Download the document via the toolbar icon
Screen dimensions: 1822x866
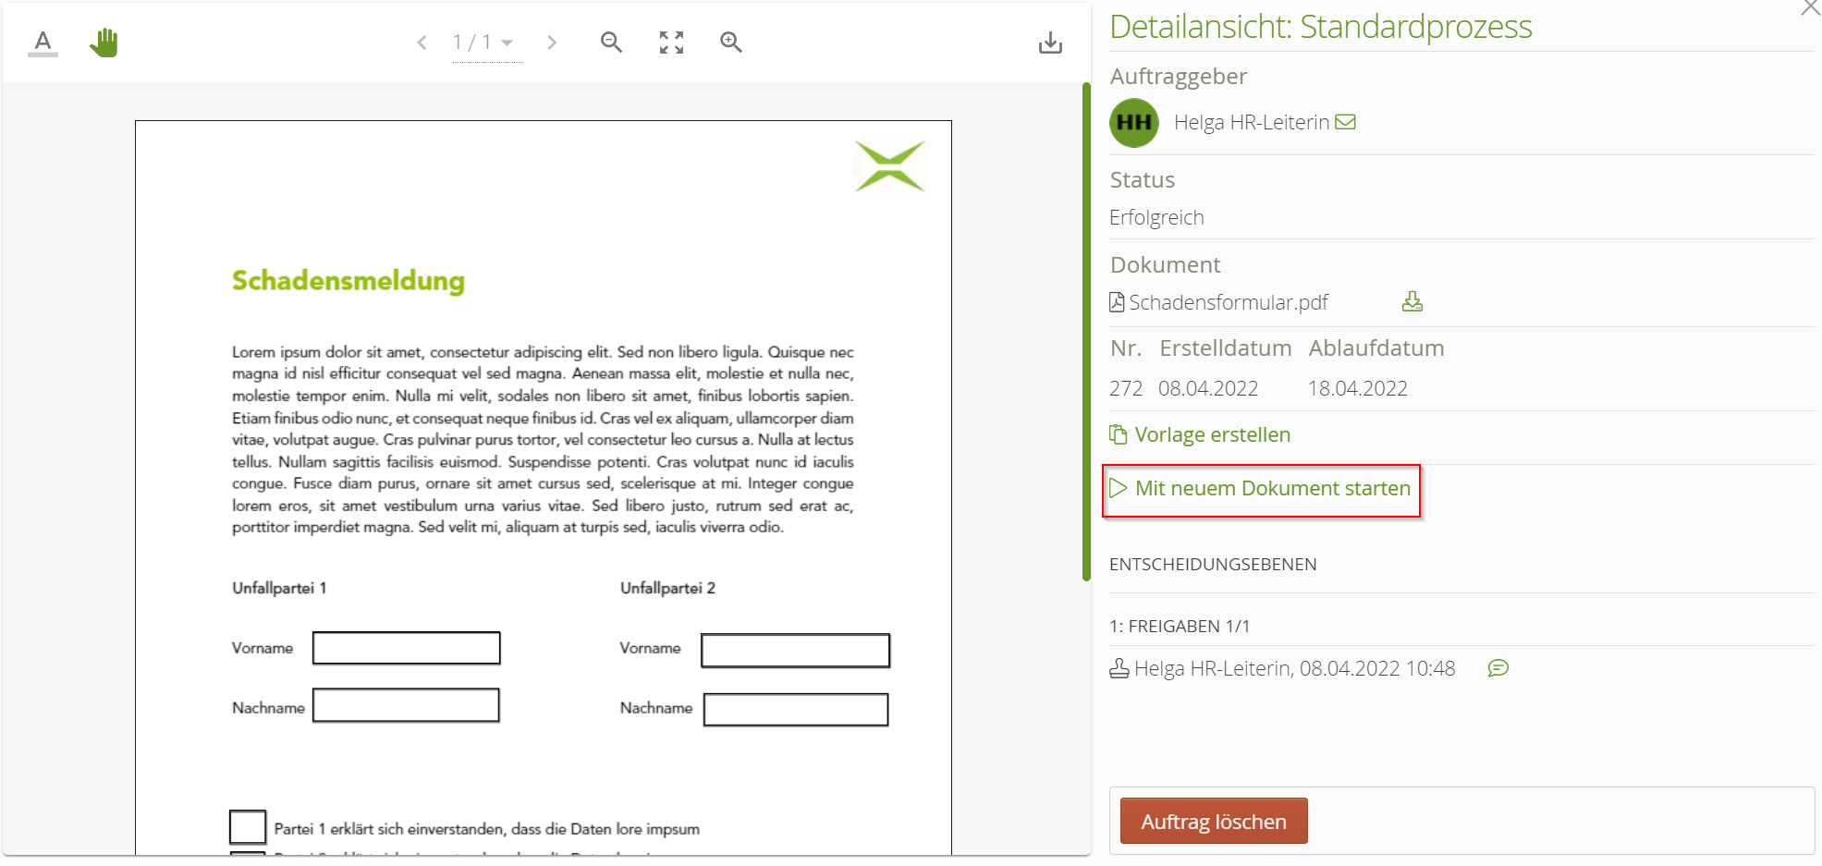[x=1050, y=42]
